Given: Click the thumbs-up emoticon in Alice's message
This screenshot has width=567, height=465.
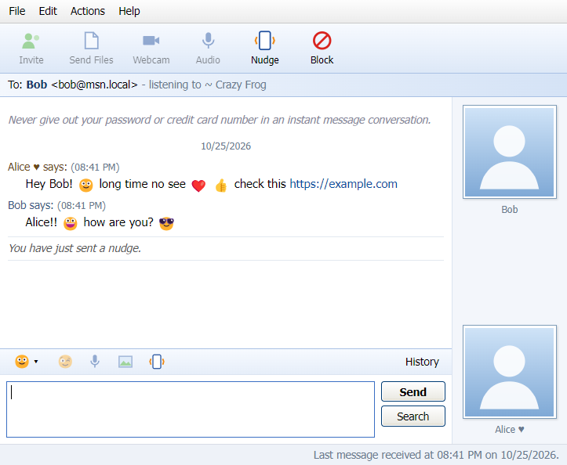Looking at the screenshot, I should 221,186.
